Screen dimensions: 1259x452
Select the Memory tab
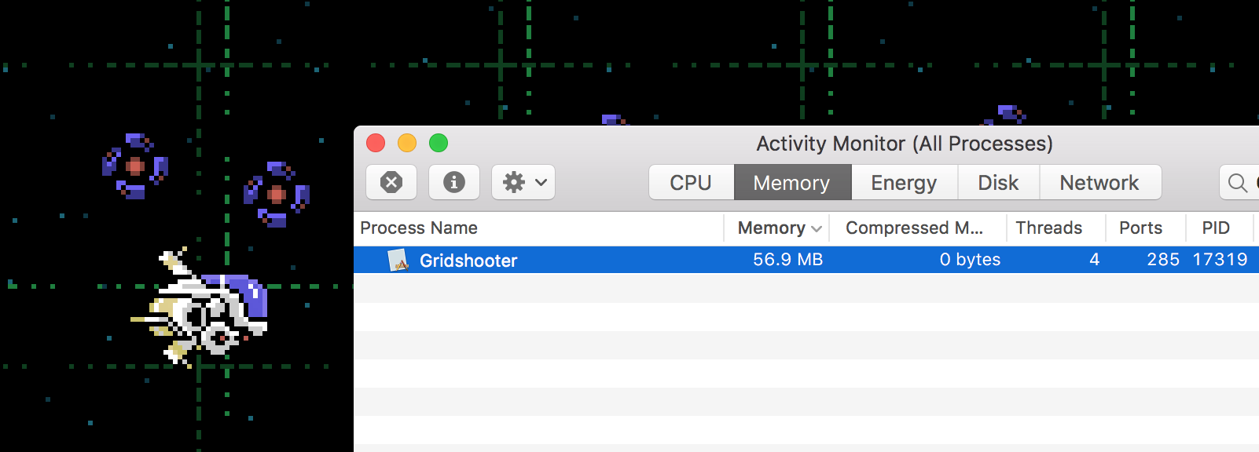[x=791, y=182]
